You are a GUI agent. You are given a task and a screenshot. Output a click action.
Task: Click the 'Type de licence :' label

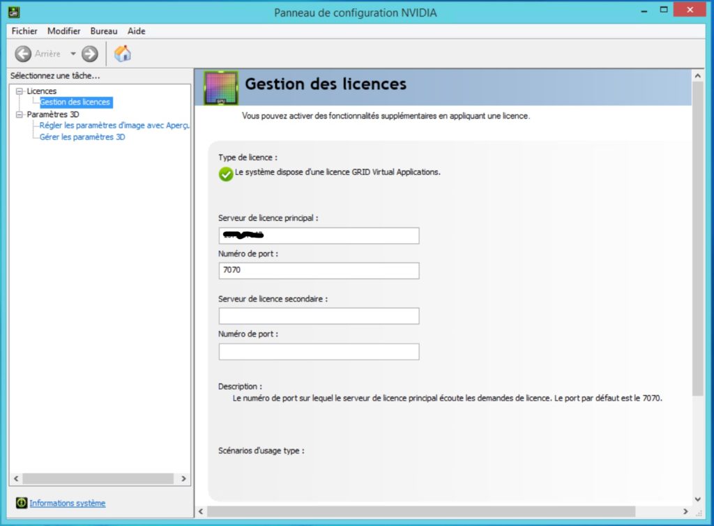click(248, 157)
